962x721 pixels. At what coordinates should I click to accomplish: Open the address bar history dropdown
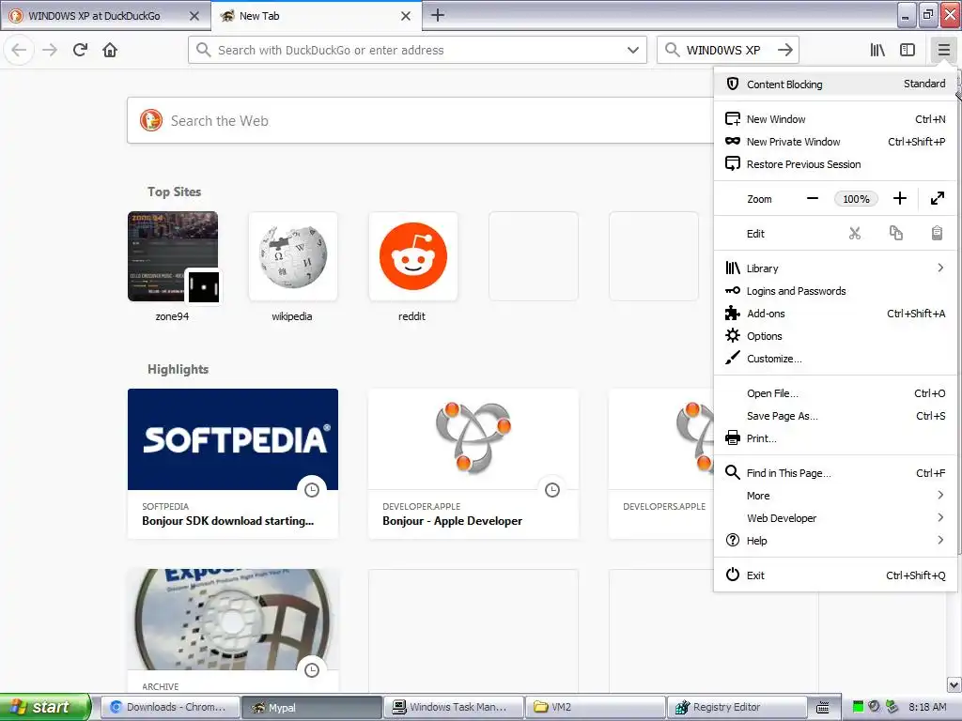pos(633,50)
